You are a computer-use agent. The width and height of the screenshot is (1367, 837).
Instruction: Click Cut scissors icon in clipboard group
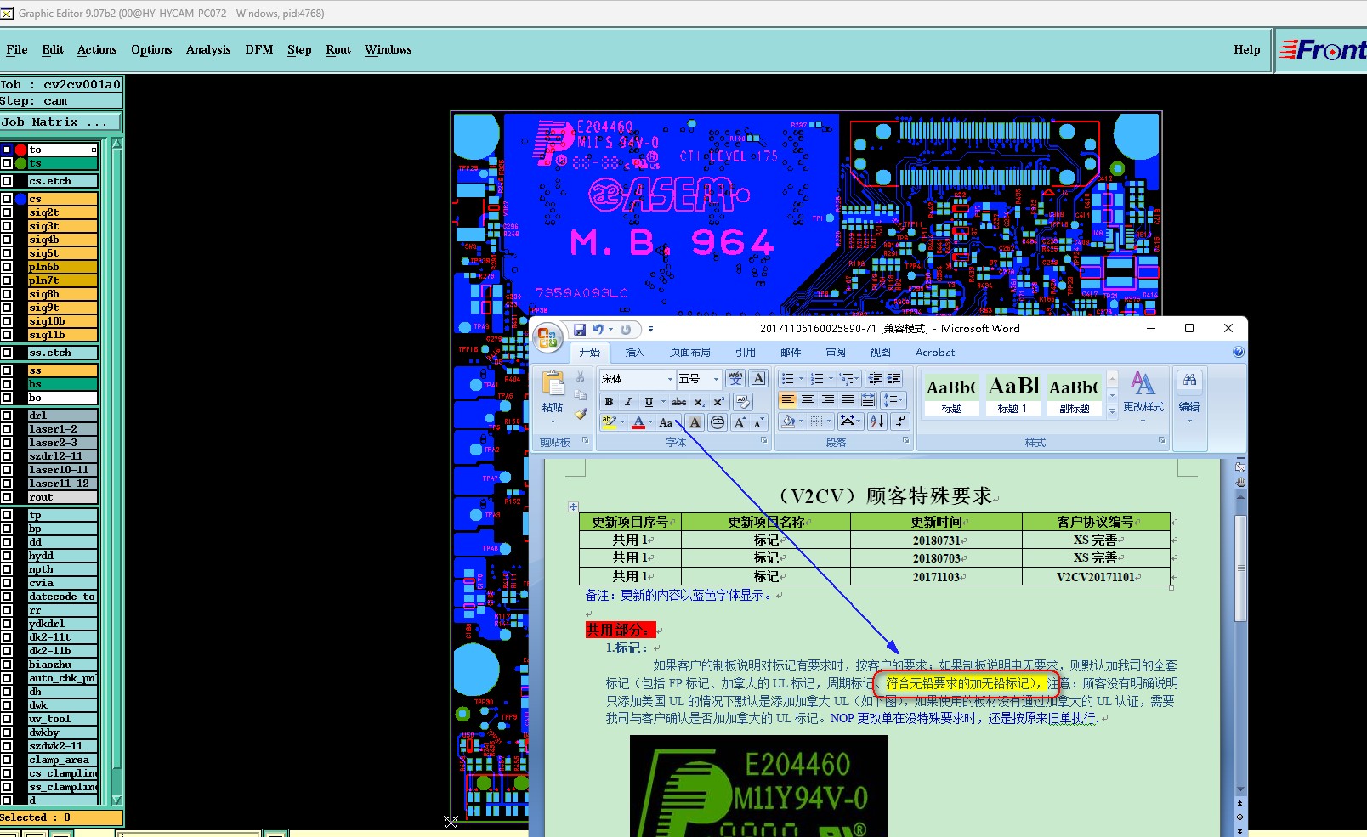pos(581,377)
